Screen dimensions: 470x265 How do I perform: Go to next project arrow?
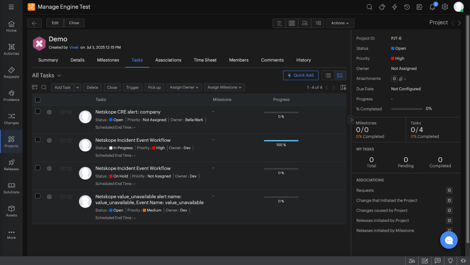459,23
